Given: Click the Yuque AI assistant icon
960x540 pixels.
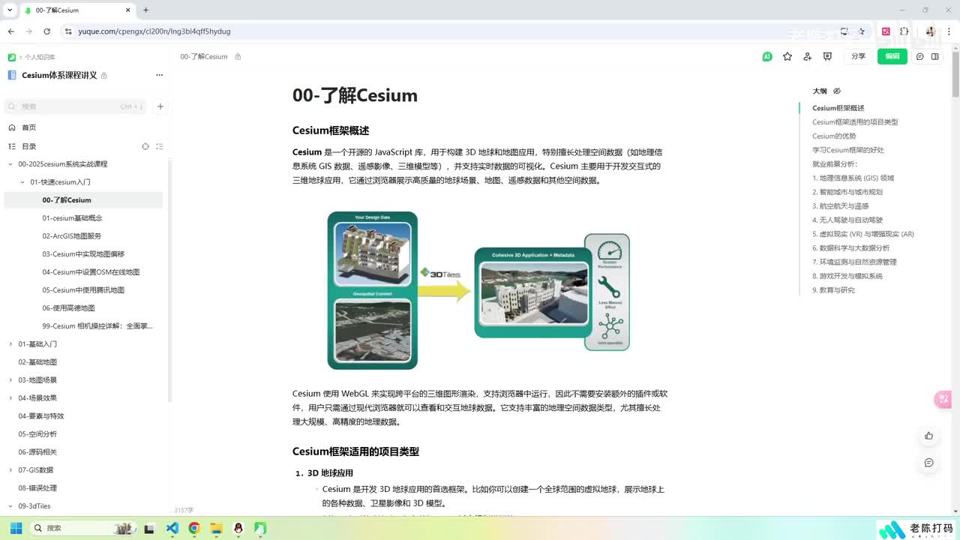Looking at the screenshot, I should point(766,56).
